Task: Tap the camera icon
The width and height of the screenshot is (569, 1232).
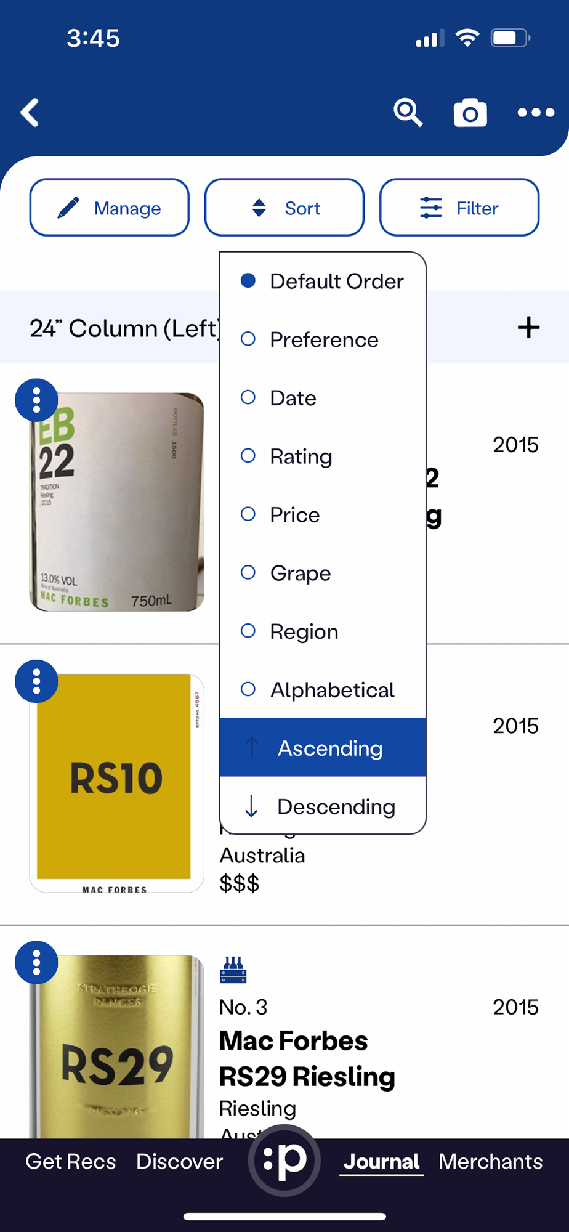Action: pyautogui.click(x=470, y=113)
